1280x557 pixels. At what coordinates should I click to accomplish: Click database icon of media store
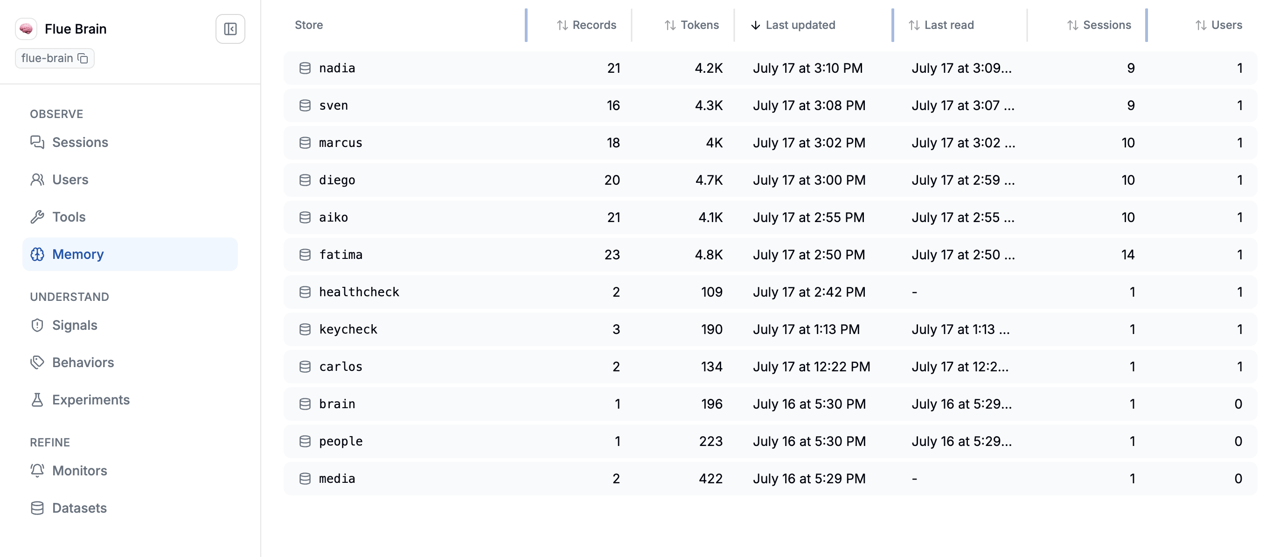pos(305,478)
